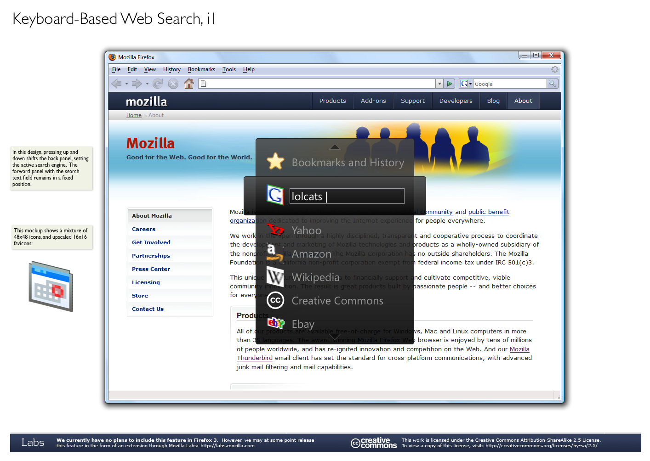Switch to the Blog tab
This screenshot has width=650, height=461.
pos(493,101)
